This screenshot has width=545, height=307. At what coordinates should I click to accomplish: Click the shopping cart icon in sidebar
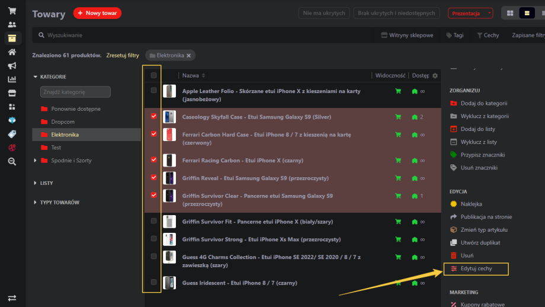(12, 11)
